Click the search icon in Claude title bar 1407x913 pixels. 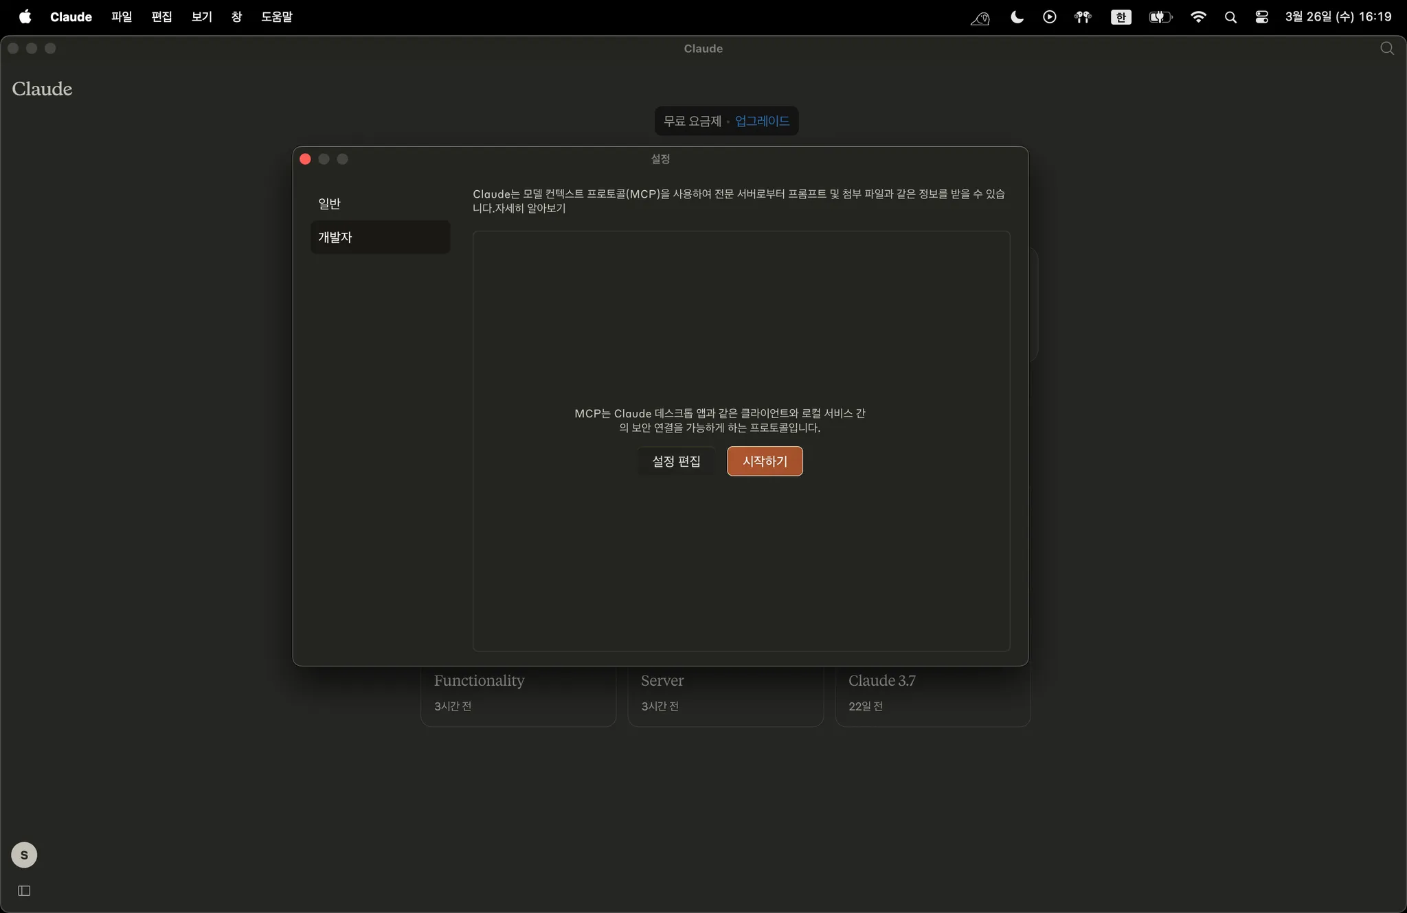[1387, 48]
